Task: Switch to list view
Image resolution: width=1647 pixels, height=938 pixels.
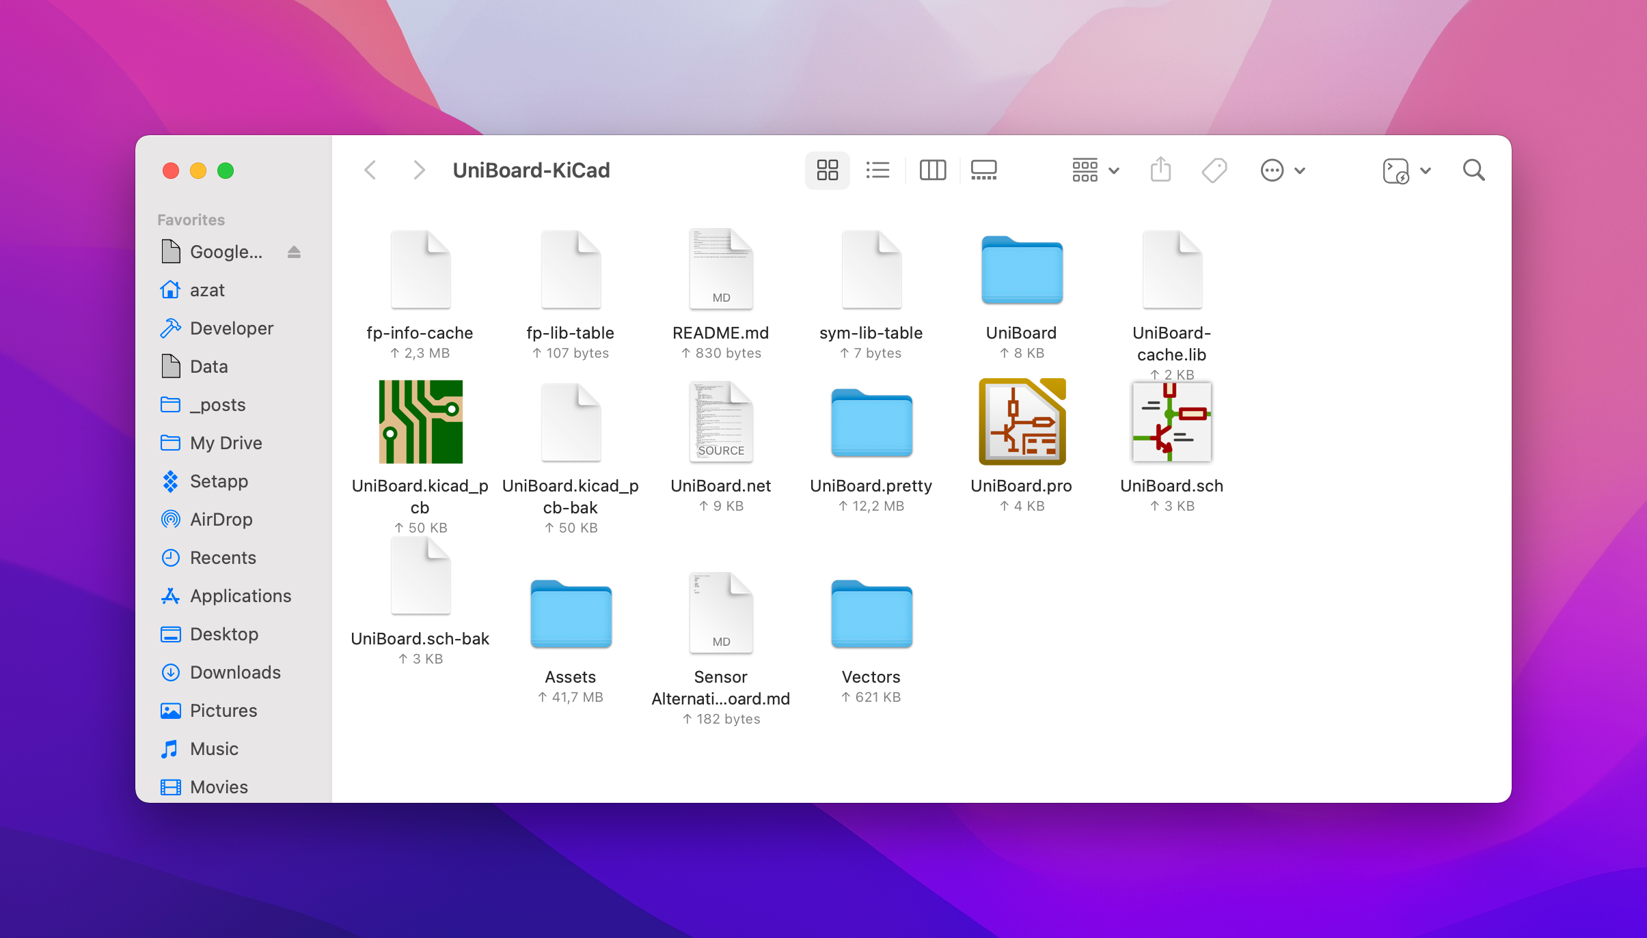Action: coord(877,170)
